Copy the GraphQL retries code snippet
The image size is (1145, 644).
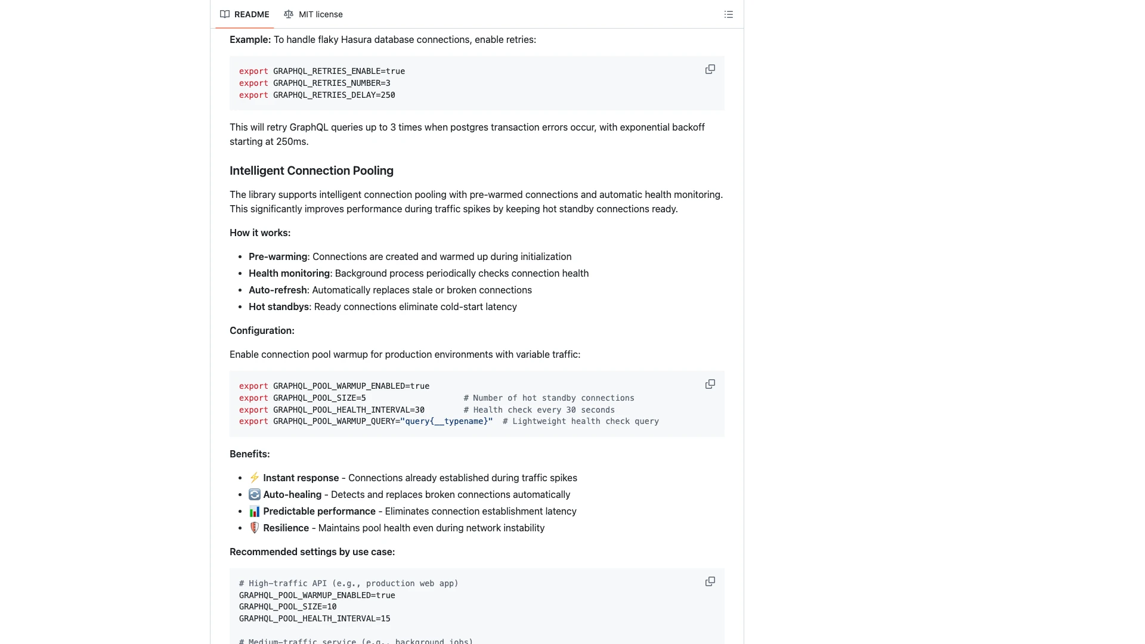710,69
